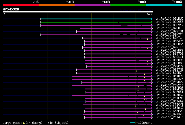This screenshot has width=185, height=125.
Task: Select the UniRef100_Q84R94 subject name
Action: 169,76
